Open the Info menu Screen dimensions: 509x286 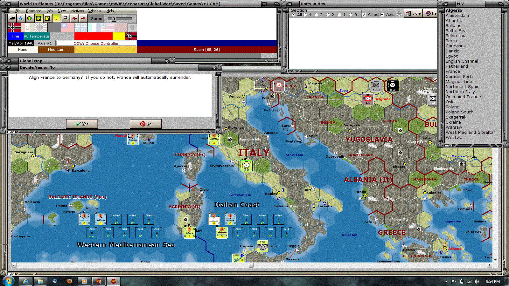[50, 11]
